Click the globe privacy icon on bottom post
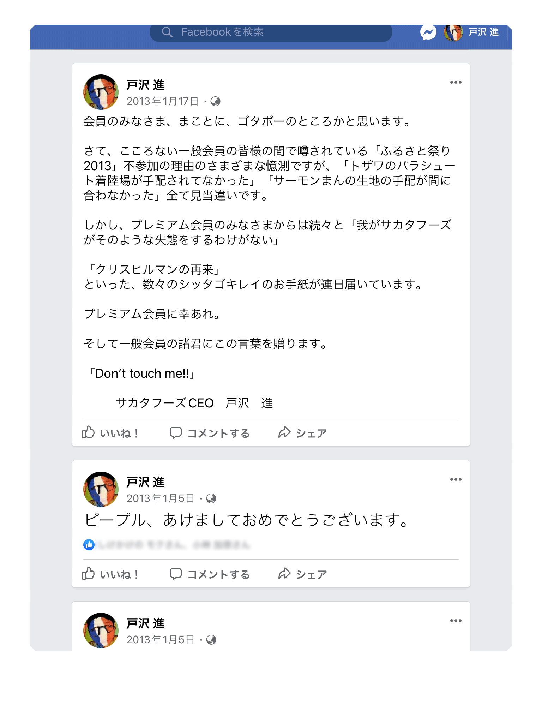Image resolution: width=542 pixels, height=723 pixels. coord(211,640)
